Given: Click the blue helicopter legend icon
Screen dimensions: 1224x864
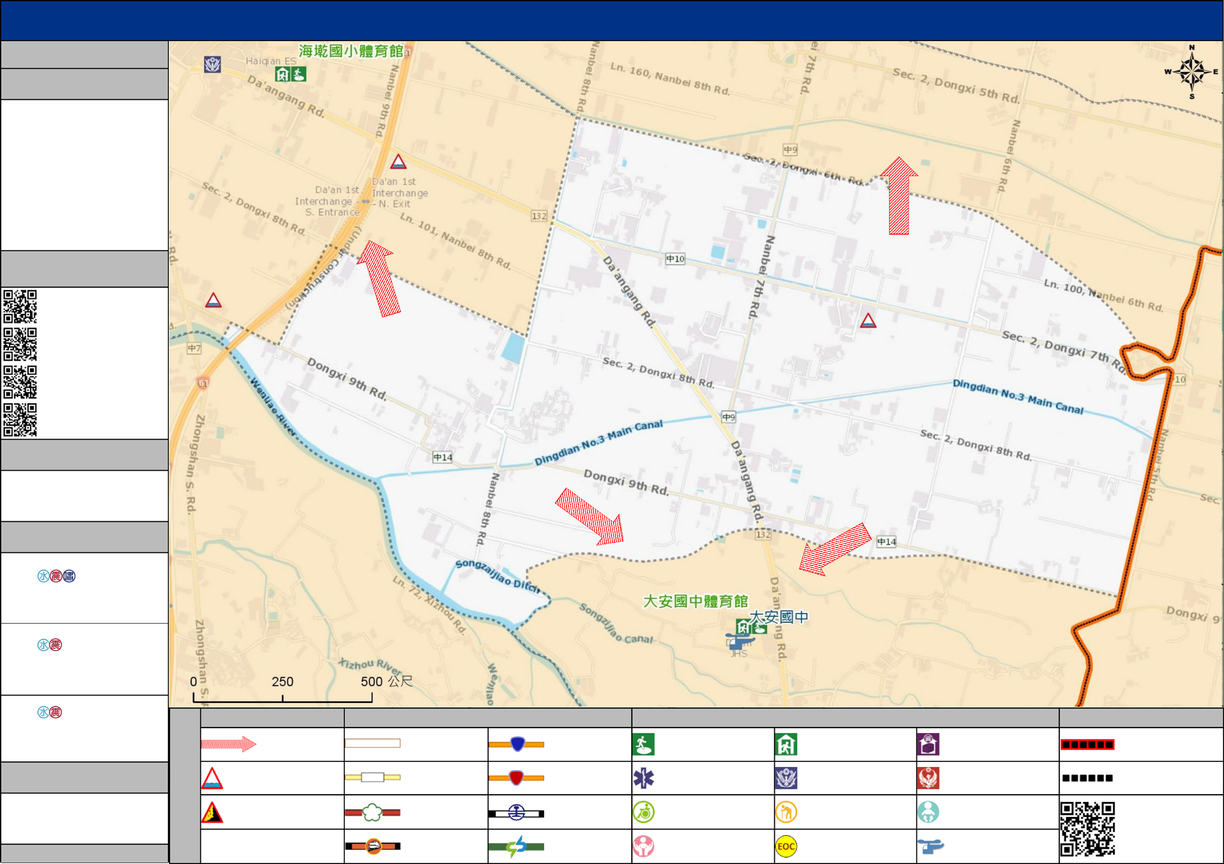Looking at the screenshot, I should (930, 846).
